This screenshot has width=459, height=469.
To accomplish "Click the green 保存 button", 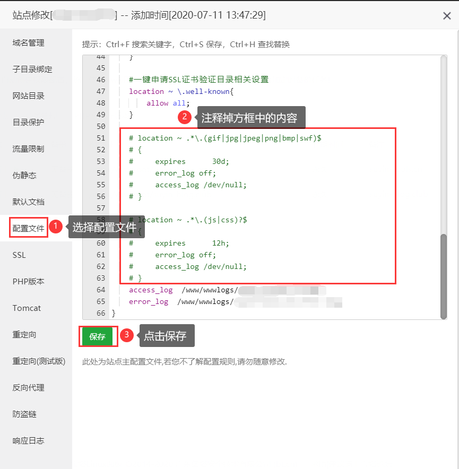I will 97,336.
